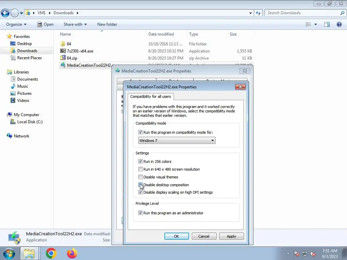The height and width of the screenshot is (260, 347).
Task: Click the blue Help icon
Action: 339,24
